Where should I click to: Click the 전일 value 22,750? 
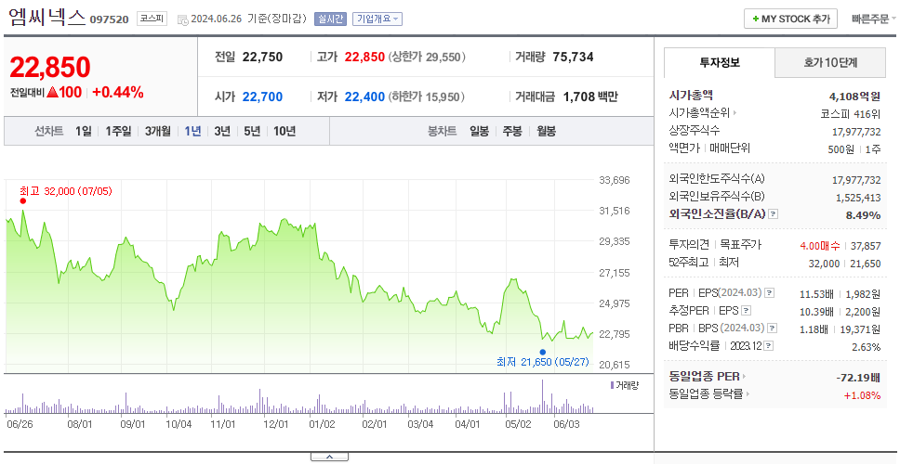pos(262,58)
